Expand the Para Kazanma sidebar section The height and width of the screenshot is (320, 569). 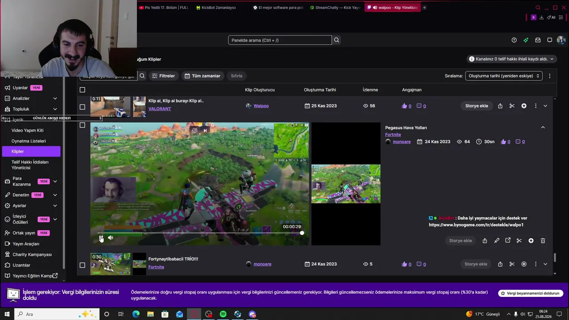pyautogui.click(x=55, y=181)
